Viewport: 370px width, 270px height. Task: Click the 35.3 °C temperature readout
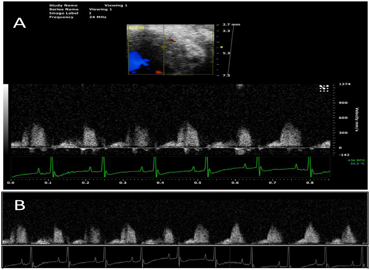point(357,164)
